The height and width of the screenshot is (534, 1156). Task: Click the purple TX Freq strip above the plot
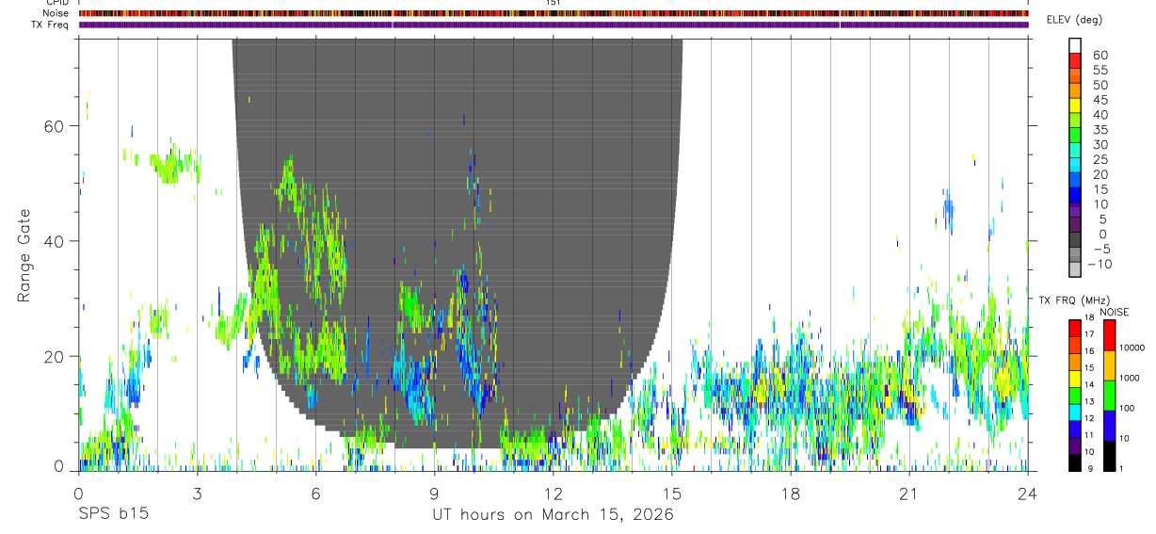pyautogui.click(x=554, y=24)
